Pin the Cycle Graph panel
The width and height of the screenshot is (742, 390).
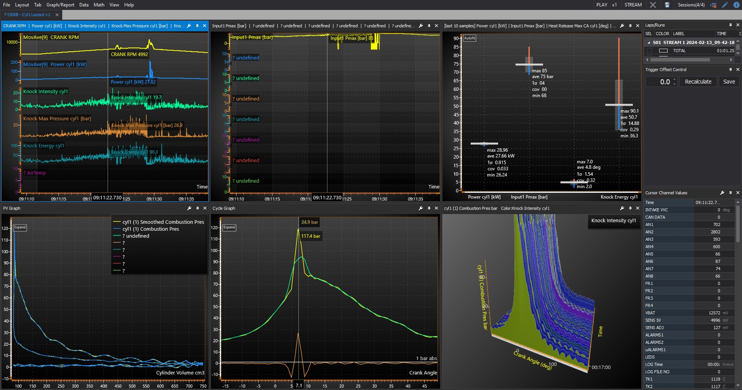[429, 208]
